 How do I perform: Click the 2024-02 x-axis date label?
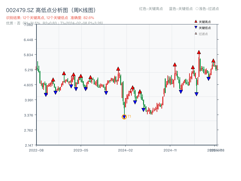point(125,150)
